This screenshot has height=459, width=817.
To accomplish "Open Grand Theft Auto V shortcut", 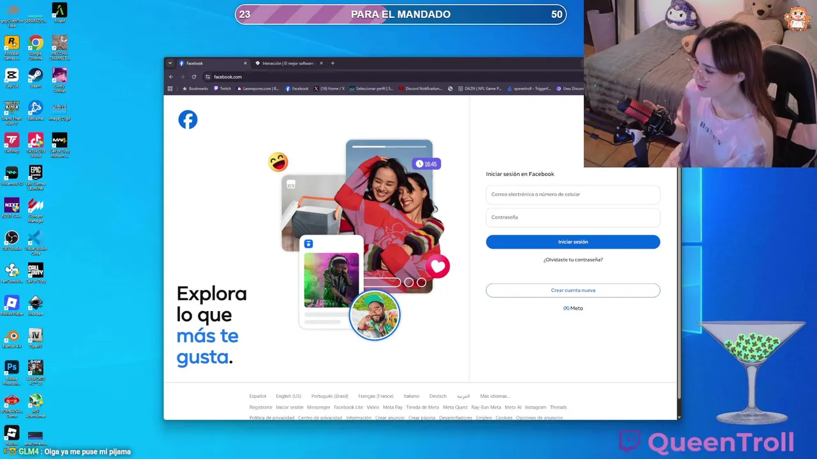I will coord(11,113).
